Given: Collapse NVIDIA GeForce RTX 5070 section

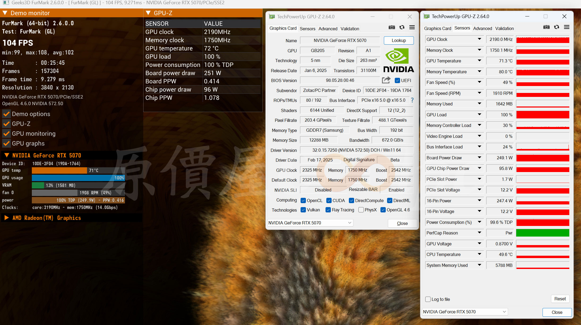Looking at the screenshot, I should 7,155.
